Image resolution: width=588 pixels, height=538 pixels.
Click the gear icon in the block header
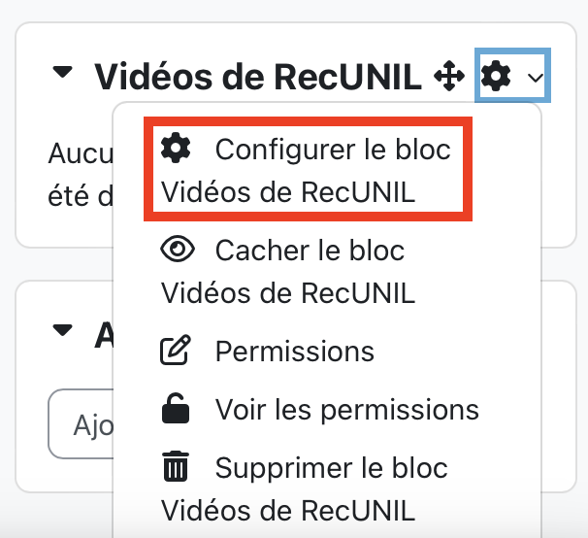496,75
